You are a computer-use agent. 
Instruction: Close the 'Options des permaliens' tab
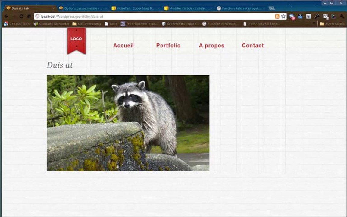pyautogui.click(x=106, y=8)
